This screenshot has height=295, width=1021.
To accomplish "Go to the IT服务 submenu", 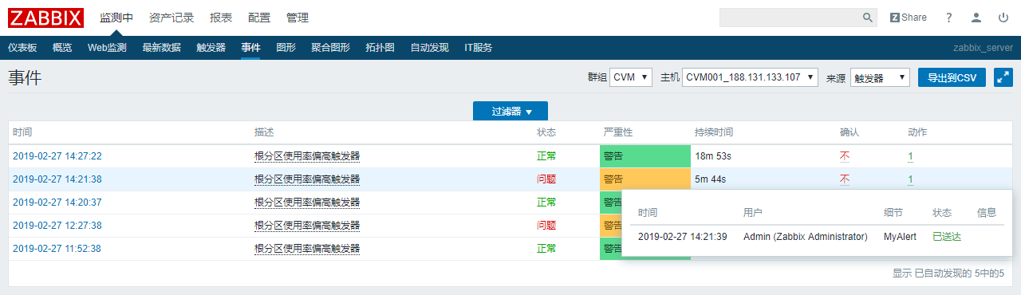I will pos(479,48).
